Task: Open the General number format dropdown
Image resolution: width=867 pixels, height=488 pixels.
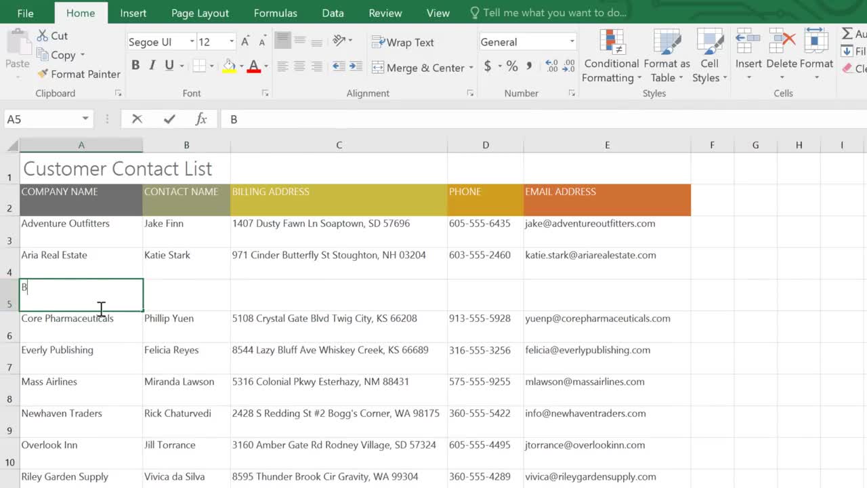Action: click(x=572, y=42)
